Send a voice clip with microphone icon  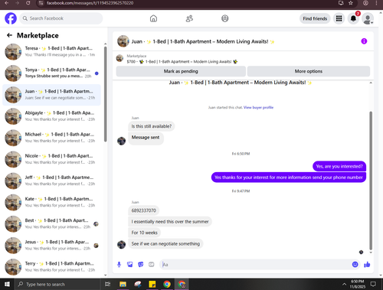(x=119, y=265)
